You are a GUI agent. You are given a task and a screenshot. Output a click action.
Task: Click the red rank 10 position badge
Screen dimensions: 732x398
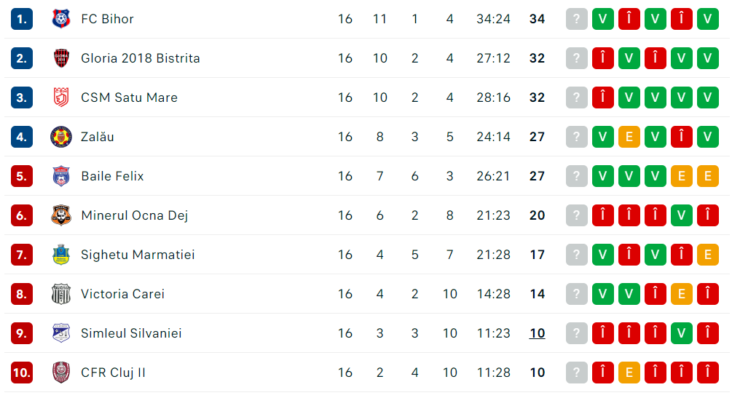(22, 373)
